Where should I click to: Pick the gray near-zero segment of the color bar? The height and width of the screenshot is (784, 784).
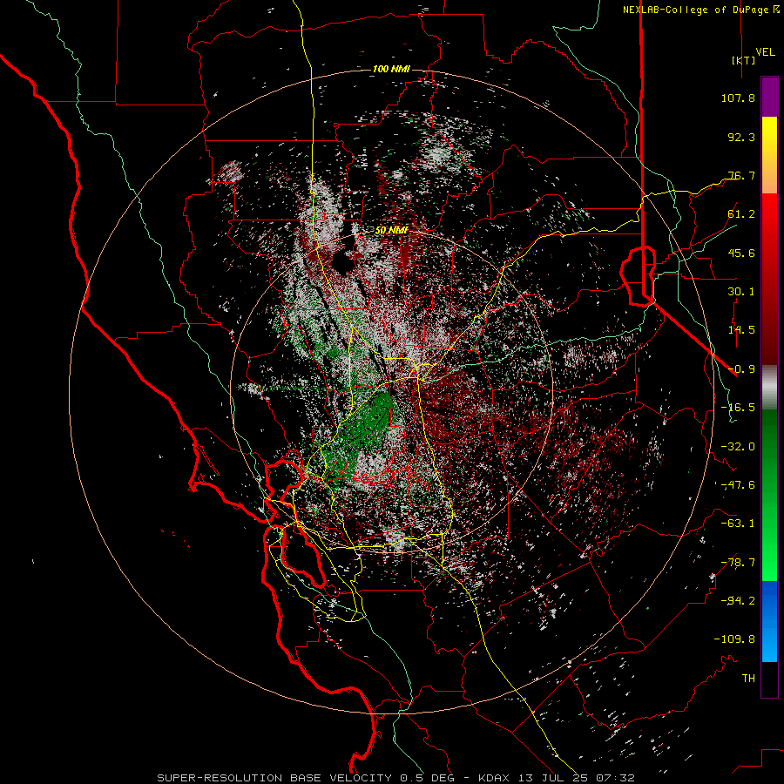coord(769,388)
